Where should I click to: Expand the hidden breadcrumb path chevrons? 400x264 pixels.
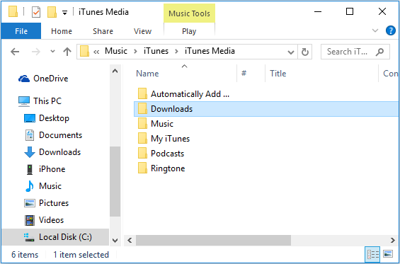(x=96, y=52)
